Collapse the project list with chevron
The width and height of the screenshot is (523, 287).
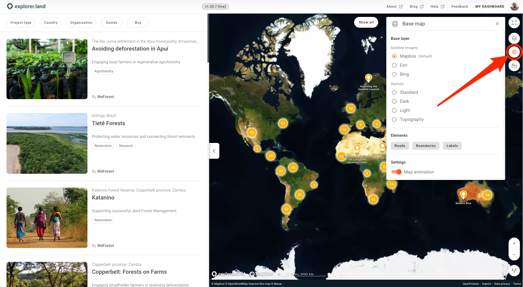click(x=214, y=151)
